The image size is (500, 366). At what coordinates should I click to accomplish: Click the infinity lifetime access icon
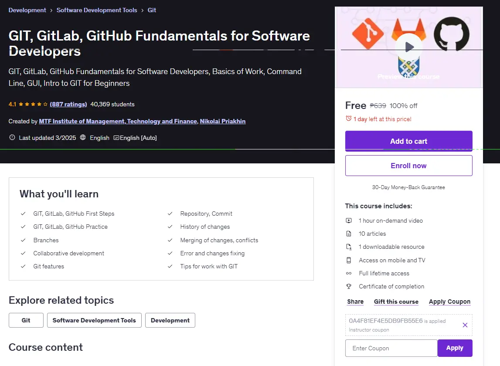[349, 273]
